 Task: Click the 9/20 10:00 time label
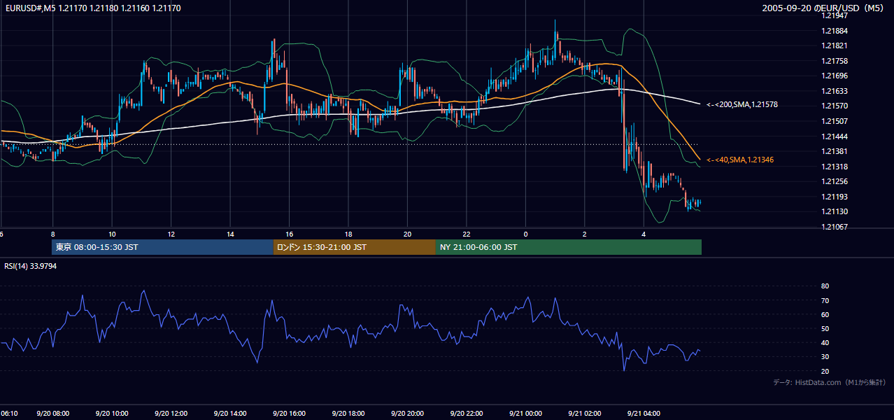click(113, 414)
